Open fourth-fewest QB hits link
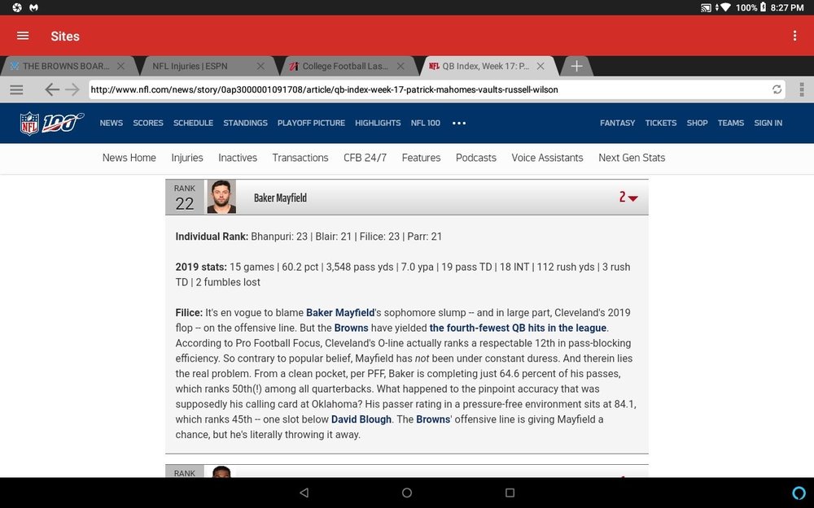Image resolution: width=814 pixels, height=508 pixels. (518, 328)
